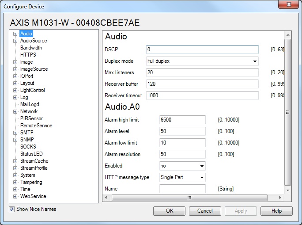
Task: Expand the Log tree node
Action: click(x=15, y=97)
